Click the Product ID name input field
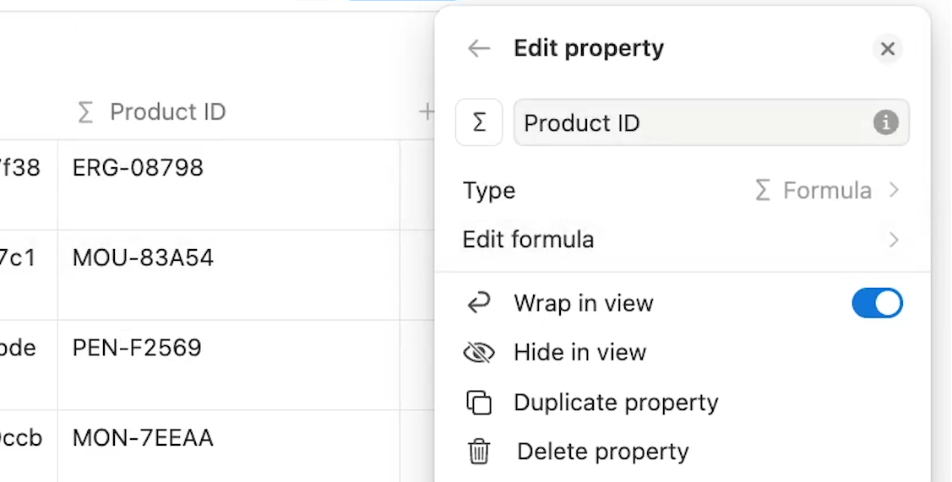 tap(711, 122)
